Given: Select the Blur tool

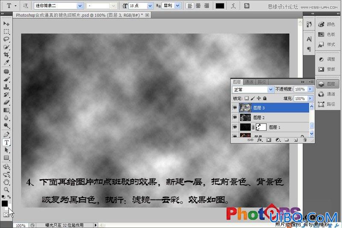Looking at the screenshot, I should (6, 118).
